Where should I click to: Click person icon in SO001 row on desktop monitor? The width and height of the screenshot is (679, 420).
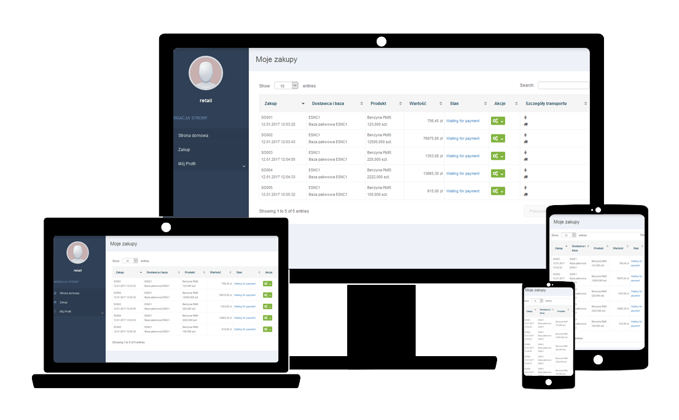click(x=525, y=117)
